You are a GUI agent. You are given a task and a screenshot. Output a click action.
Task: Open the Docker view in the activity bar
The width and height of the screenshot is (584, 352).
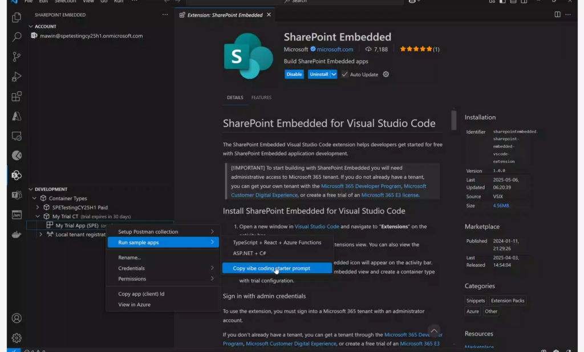(x=17, y=235)
